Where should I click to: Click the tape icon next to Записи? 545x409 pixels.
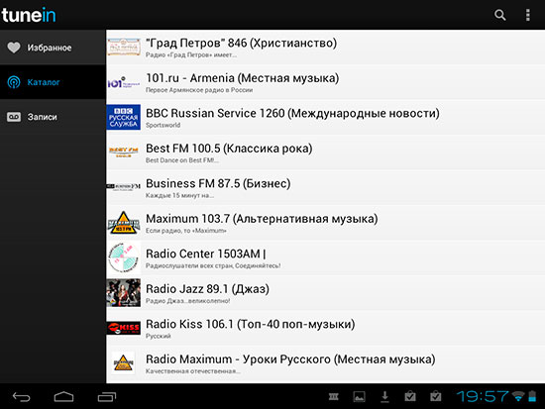14,117
